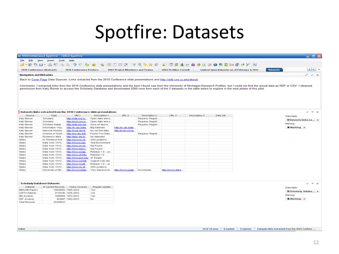Open the File menu
Viewport: 339px width, 254px height.
coord(22,60)
